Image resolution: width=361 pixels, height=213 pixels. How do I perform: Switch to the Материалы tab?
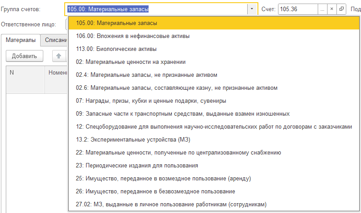[x=21, y=40]
